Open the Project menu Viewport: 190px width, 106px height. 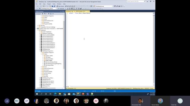(x=49, y=4)
